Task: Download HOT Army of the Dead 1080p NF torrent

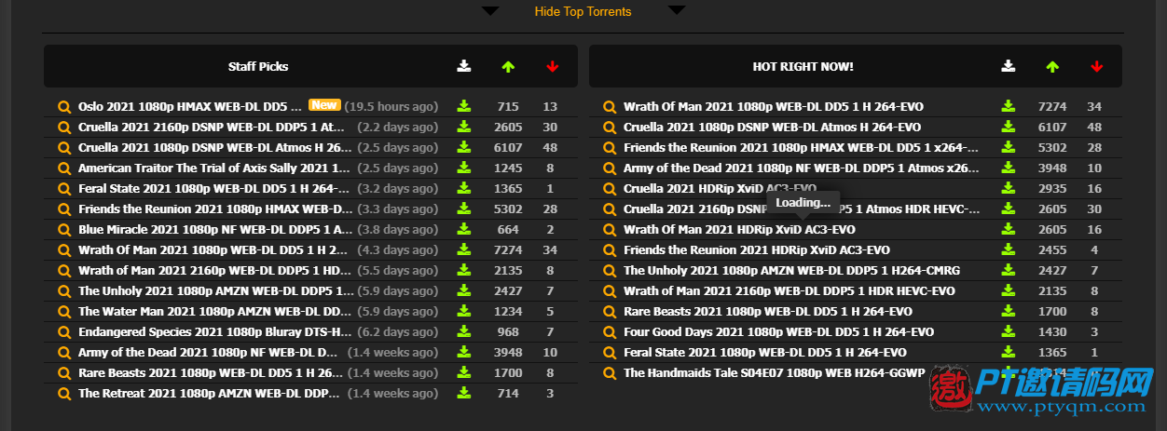Action: tap(1008, 168)
